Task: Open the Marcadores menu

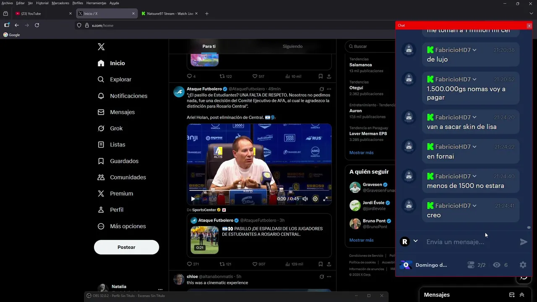Action: point(60,3)
